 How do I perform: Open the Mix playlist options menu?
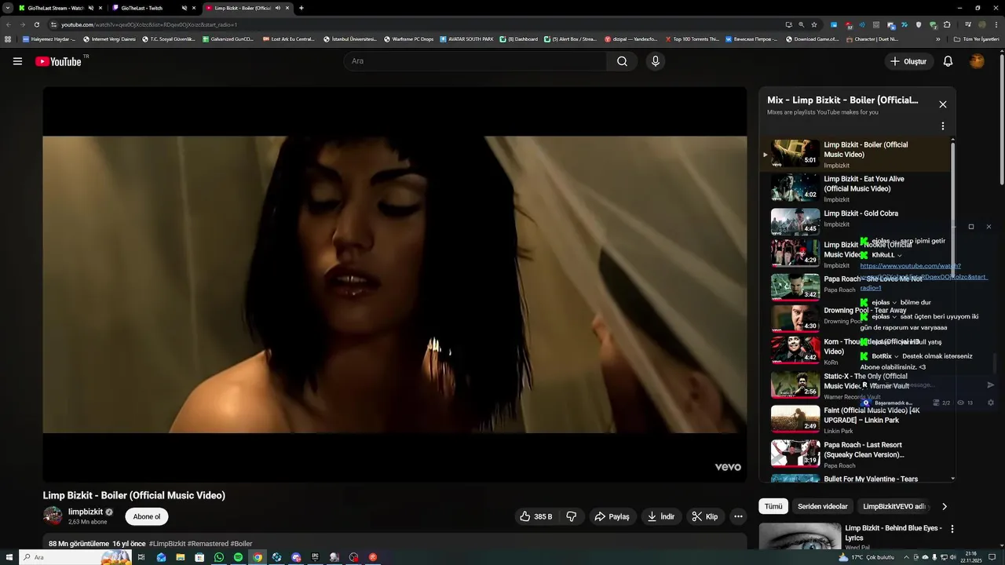[943, 126]
